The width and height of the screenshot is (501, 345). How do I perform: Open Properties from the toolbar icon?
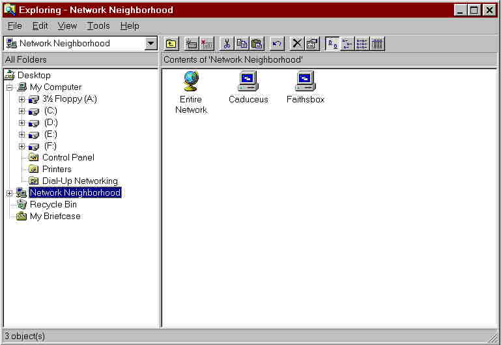tap(312, 44)
